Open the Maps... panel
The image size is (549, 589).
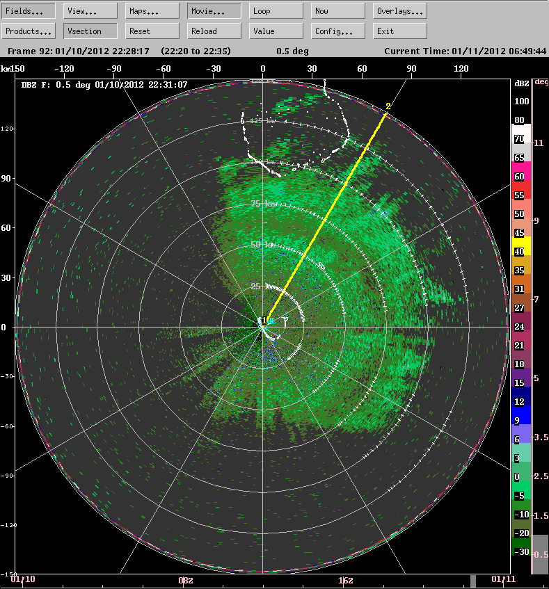(152, 11)
